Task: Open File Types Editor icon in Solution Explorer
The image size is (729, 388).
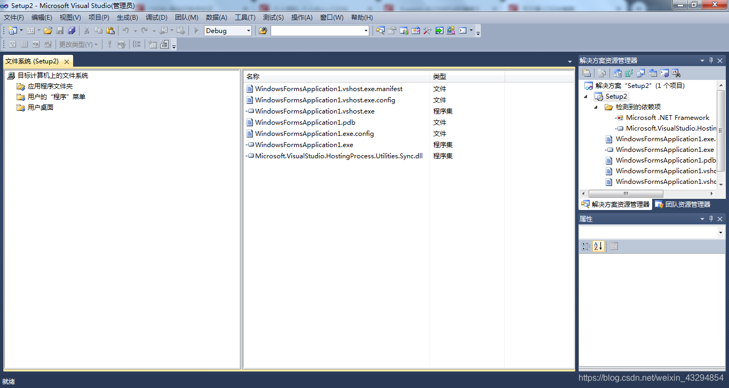Action: [640, 73]
